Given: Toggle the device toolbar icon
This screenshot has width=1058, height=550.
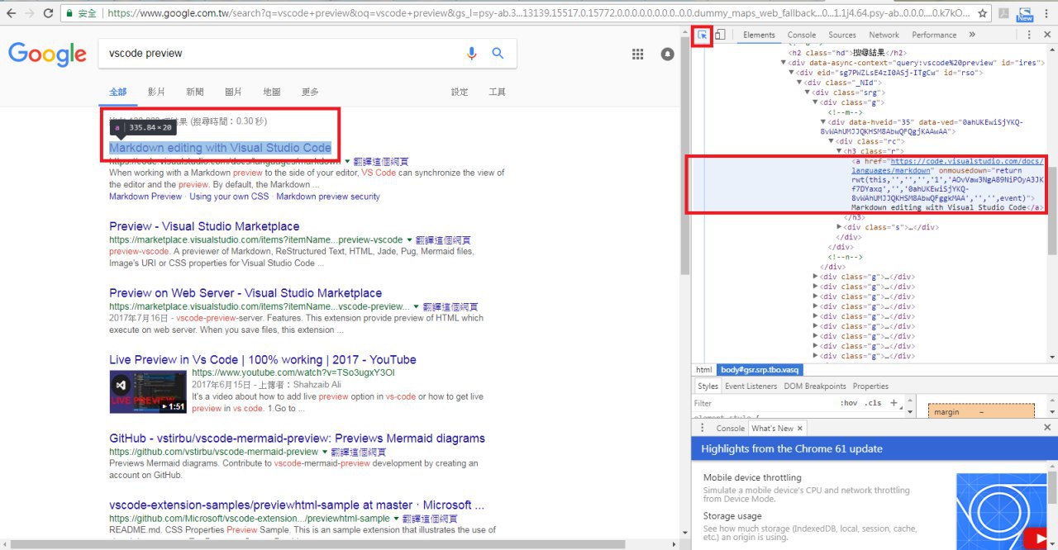Looking at the screenshot, I should [x=720, y=35].
